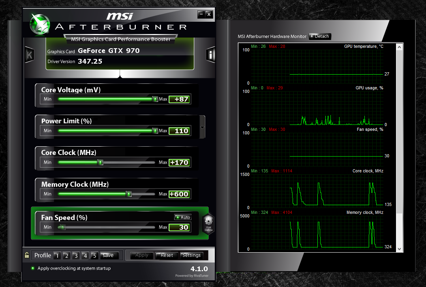Click the hardware monitor scrollbar thumb
The height and width of the screenshot is (287, 426).
point(399,132)
